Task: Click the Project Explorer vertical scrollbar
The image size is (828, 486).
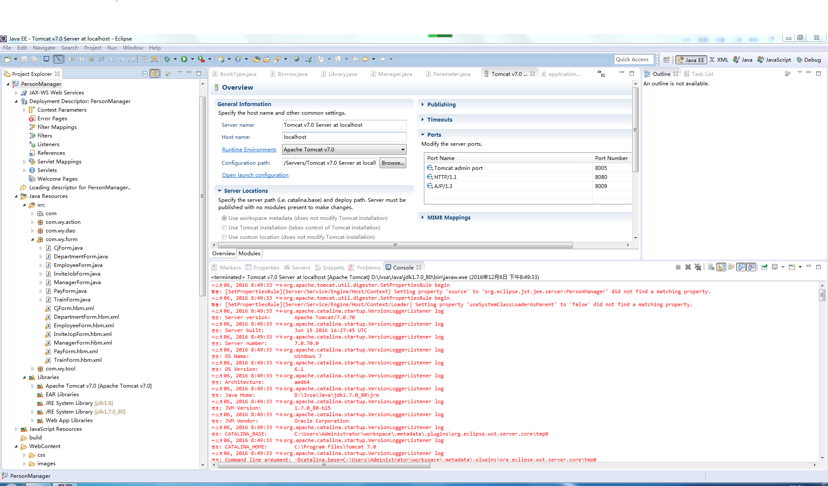Action: (202, 197)
